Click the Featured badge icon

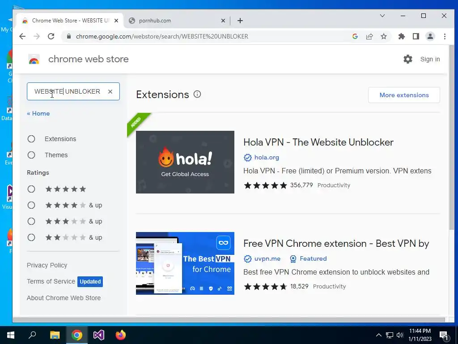click(293, 259)
